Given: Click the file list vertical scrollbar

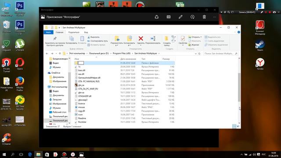Looking at the screenshot, I should [239, 87].
